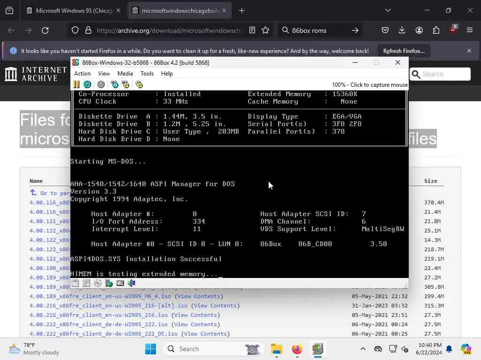Open the weather widget showing 78°F
The height and width of the screenshot is (360, 481).
pos(34,349)
